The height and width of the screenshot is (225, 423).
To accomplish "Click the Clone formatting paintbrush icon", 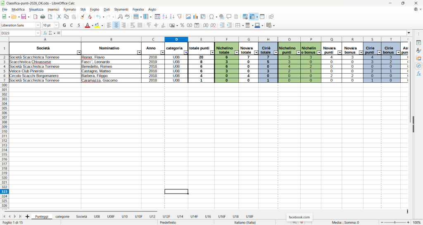I will (82, 17).
